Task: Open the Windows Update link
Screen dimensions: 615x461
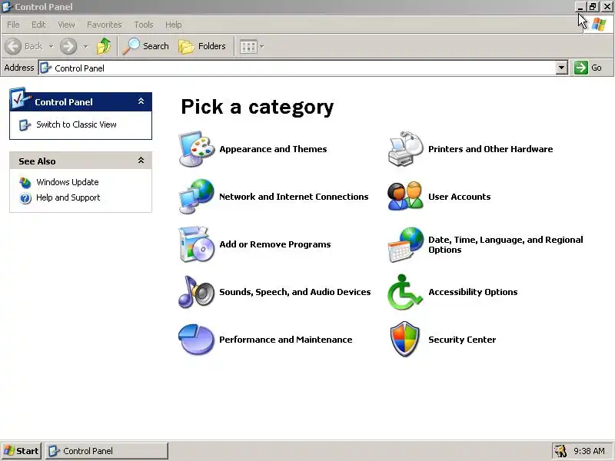Action: 68,182
